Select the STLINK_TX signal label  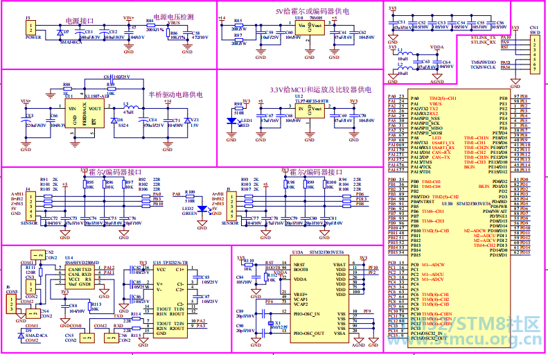(483, 37)
